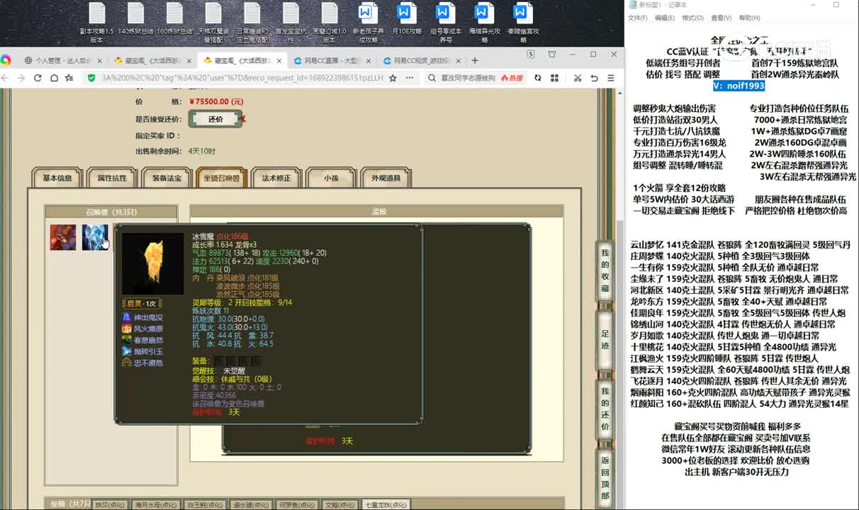Open the tab count indicator showing 5
Image resolution: width=859 pixels, height=510 pixels.
(531, 54)
